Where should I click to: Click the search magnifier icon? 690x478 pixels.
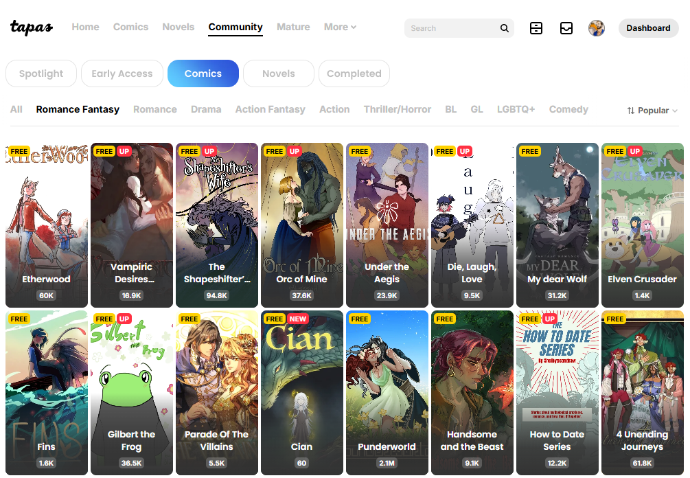[505, 28]
